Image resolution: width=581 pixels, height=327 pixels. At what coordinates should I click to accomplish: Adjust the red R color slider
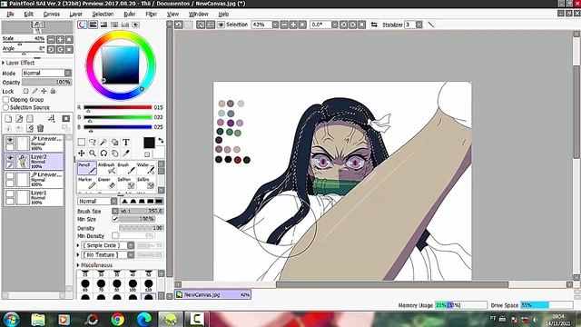pyautogui.click(x=118, y=107)
